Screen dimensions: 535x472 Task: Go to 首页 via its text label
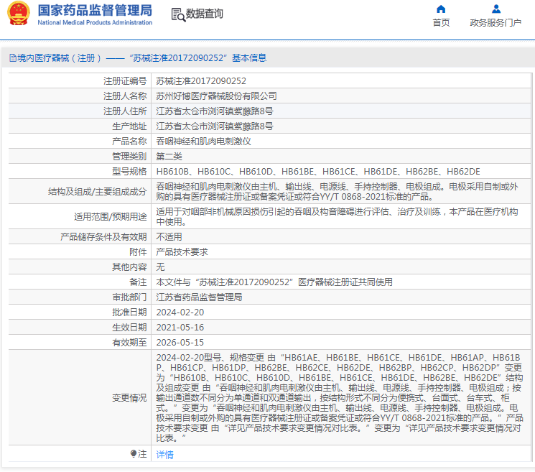pos(441,23)
